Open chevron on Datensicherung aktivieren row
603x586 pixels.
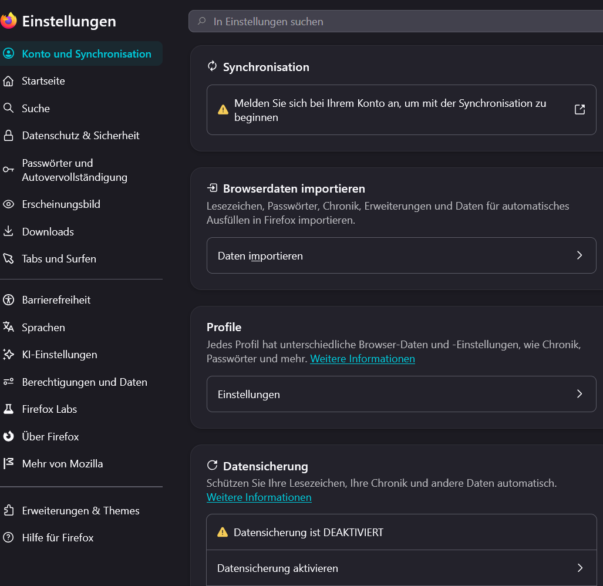[x=580, y=568]
